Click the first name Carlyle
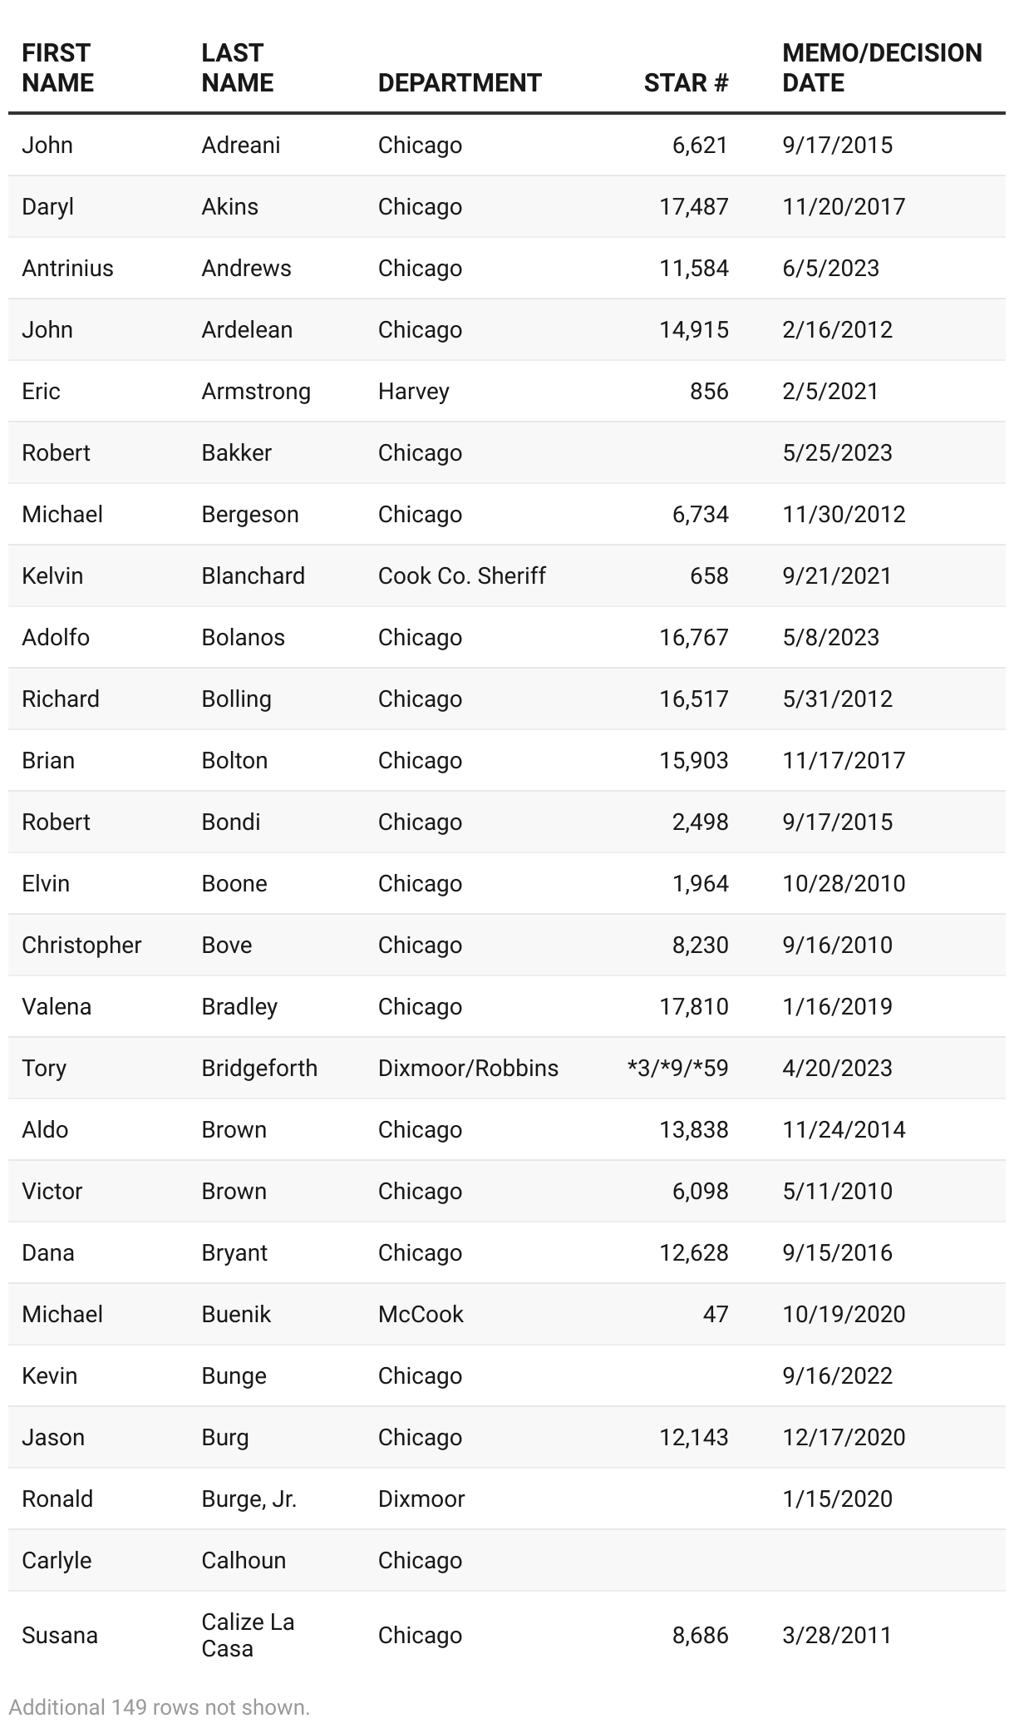The image size is (1014, 1728). point(57,1560)
